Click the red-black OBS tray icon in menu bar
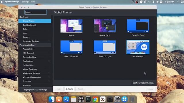The width and height of the screenshot is (184, 103). point(137,2)
